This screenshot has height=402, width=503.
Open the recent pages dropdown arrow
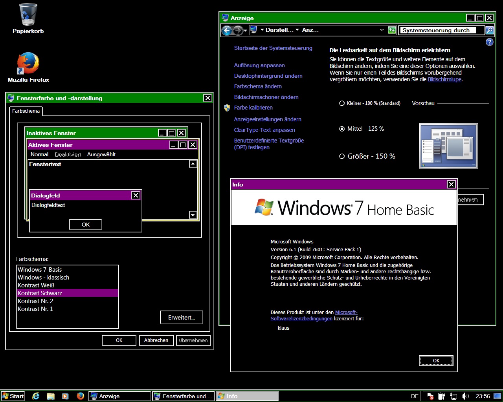pos(246,30)
